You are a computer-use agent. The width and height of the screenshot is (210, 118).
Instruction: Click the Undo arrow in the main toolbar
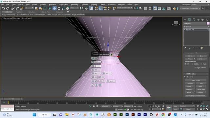(x=3, y=9)
